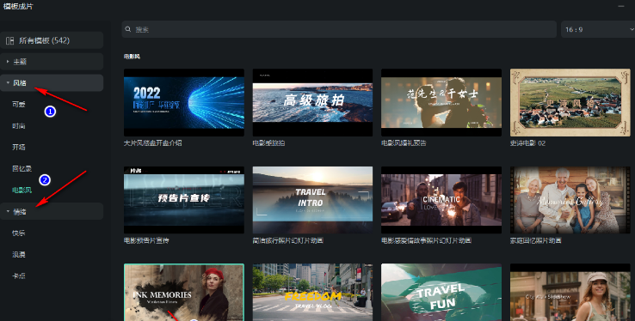Open the TRAVEL INTRO template thumbnail
Screen dimensions: 635x321
coord(312,200)
